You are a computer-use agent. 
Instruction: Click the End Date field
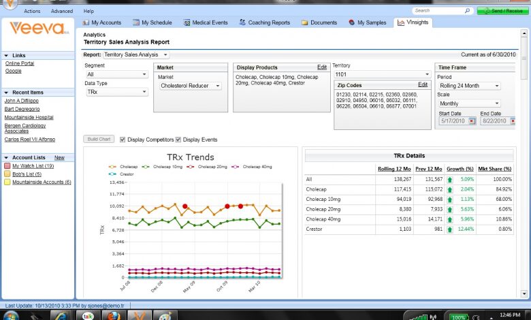[495, 121]
